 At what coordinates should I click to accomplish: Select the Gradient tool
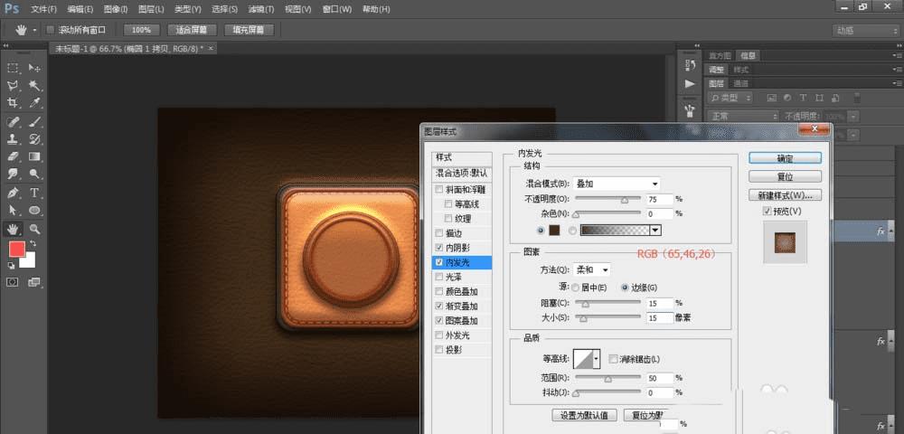[34, 156]
